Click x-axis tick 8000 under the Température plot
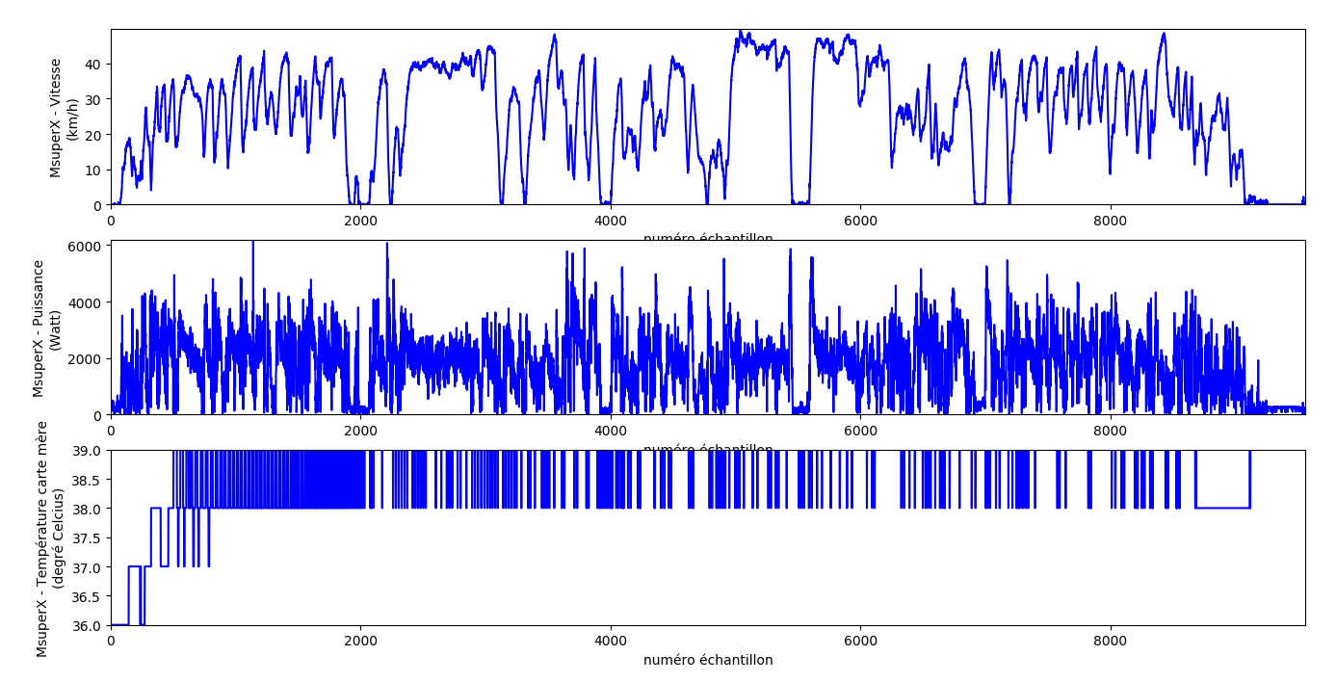Screen dimensions: 1336x682 [x=1111, y=641]
